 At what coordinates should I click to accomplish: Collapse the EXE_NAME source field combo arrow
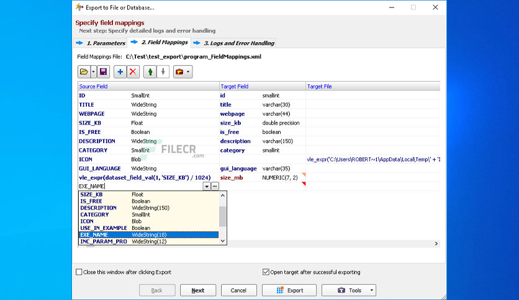coord(207,187)
